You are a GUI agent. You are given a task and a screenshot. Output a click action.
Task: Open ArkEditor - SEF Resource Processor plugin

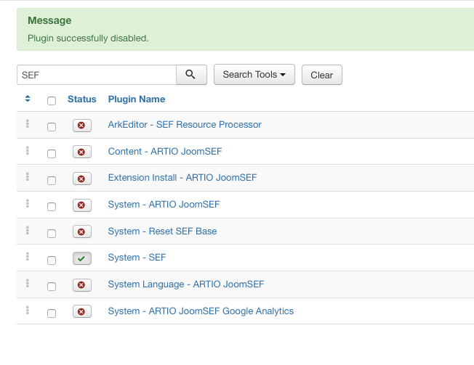coord(185,125)
